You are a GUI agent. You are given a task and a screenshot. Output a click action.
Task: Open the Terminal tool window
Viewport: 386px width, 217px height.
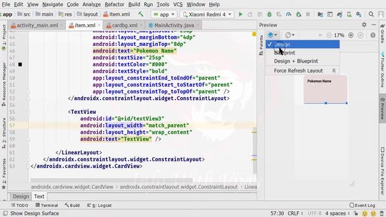point(47,205)
